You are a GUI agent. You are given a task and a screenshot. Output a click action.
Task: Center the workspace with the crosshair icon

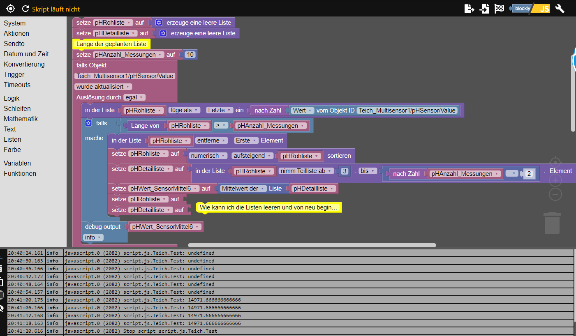coord(555,163)
